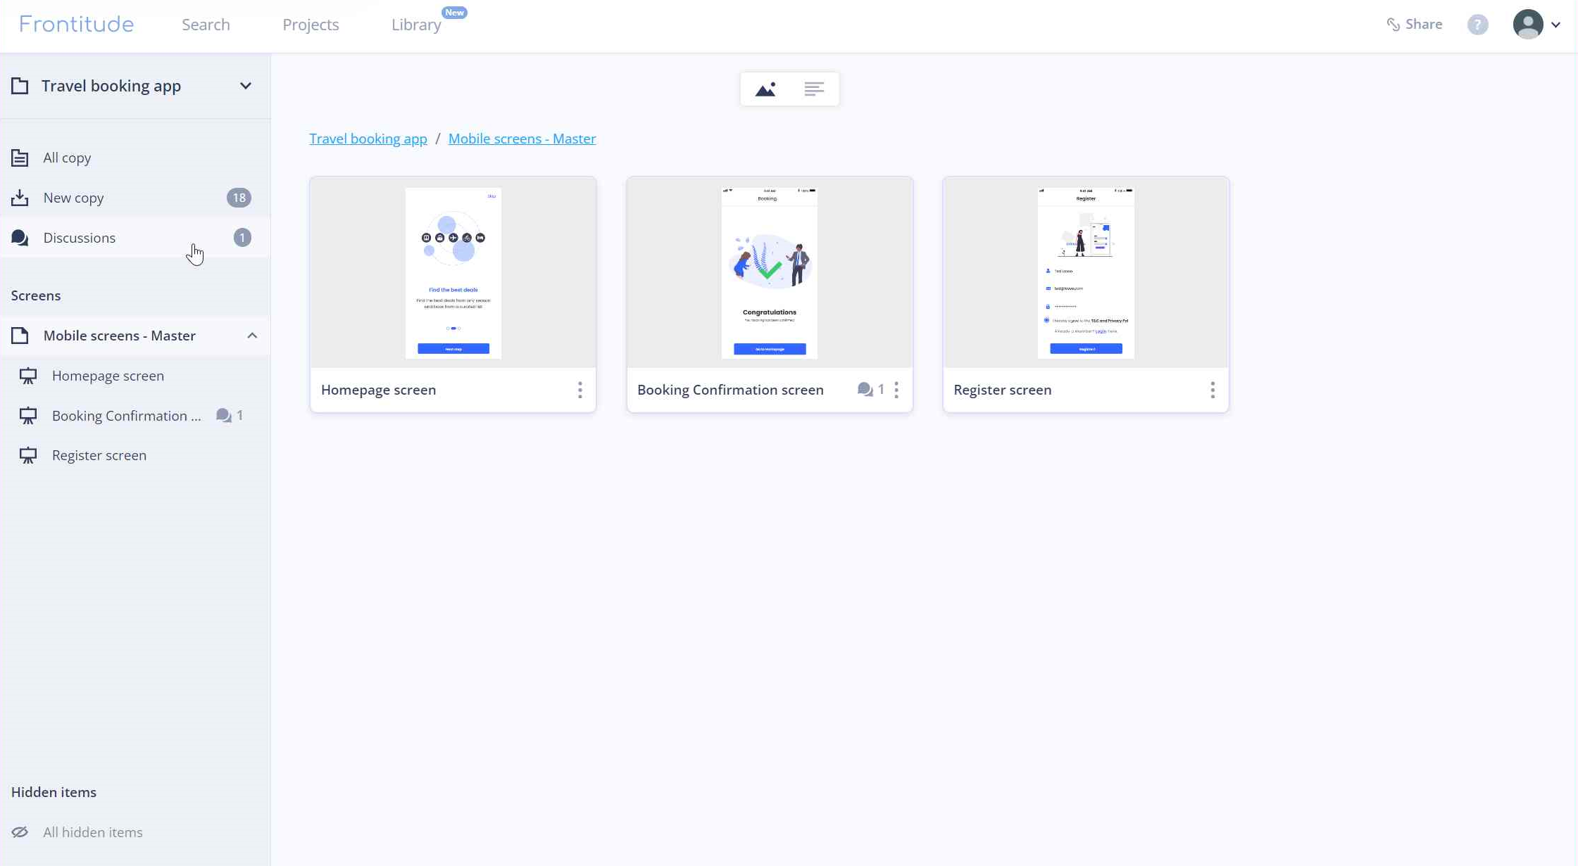Select Register screen in sidebar
Screen dimensions: 1578x866
pos(98,454)
